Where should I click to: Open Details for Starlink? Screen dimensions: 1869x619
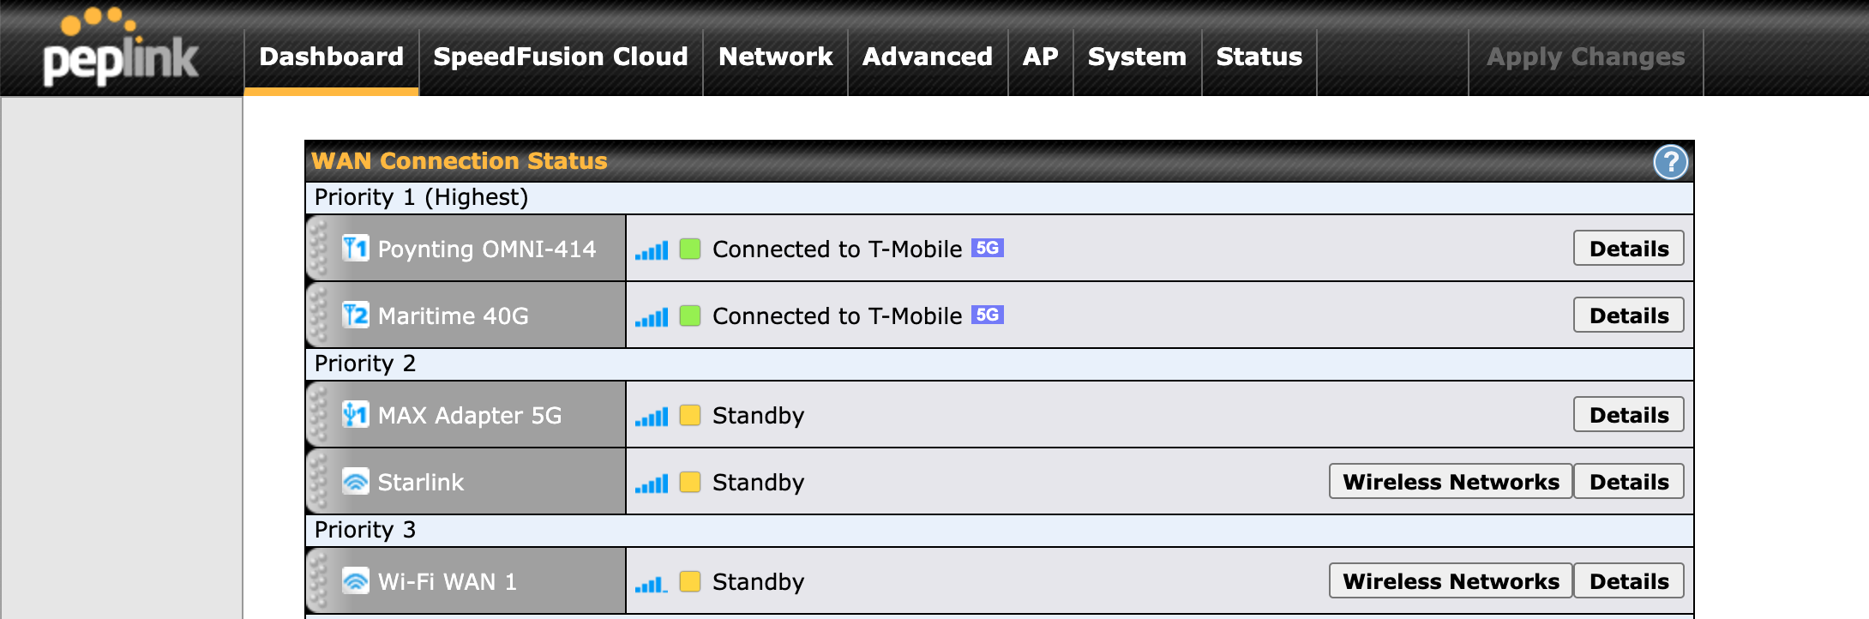(1629, 482)
